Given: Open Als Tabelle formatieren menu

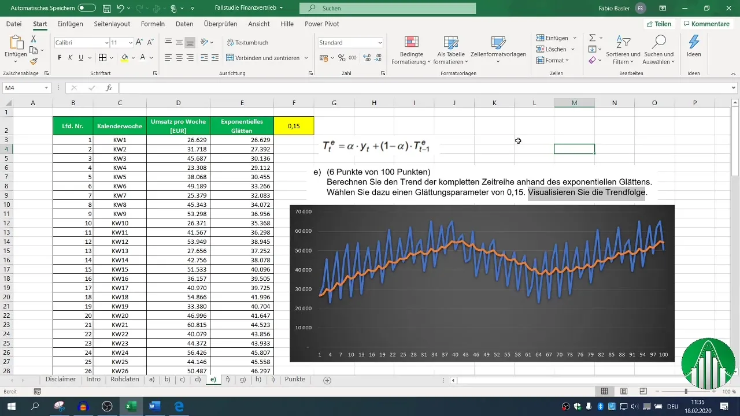Looking at the screenshot, I should coord(452,50).
